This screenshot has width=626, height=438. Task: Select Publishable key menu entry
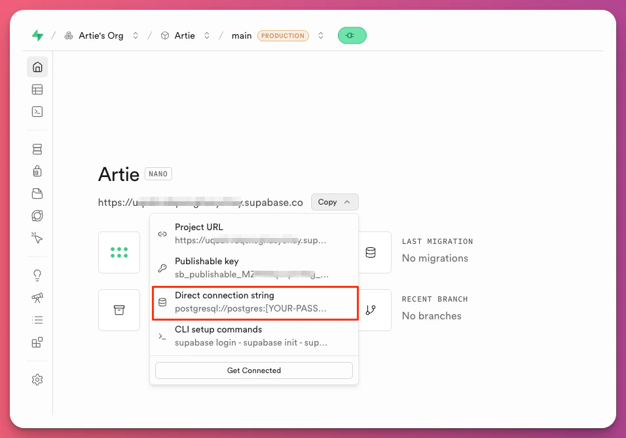[x=254, y=268]
